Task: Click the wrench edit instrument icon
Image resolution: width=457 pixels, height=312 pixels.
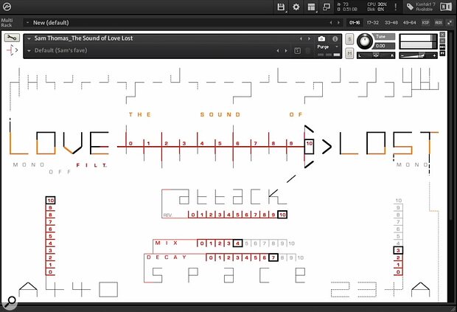Action: (x=11, y=38)
